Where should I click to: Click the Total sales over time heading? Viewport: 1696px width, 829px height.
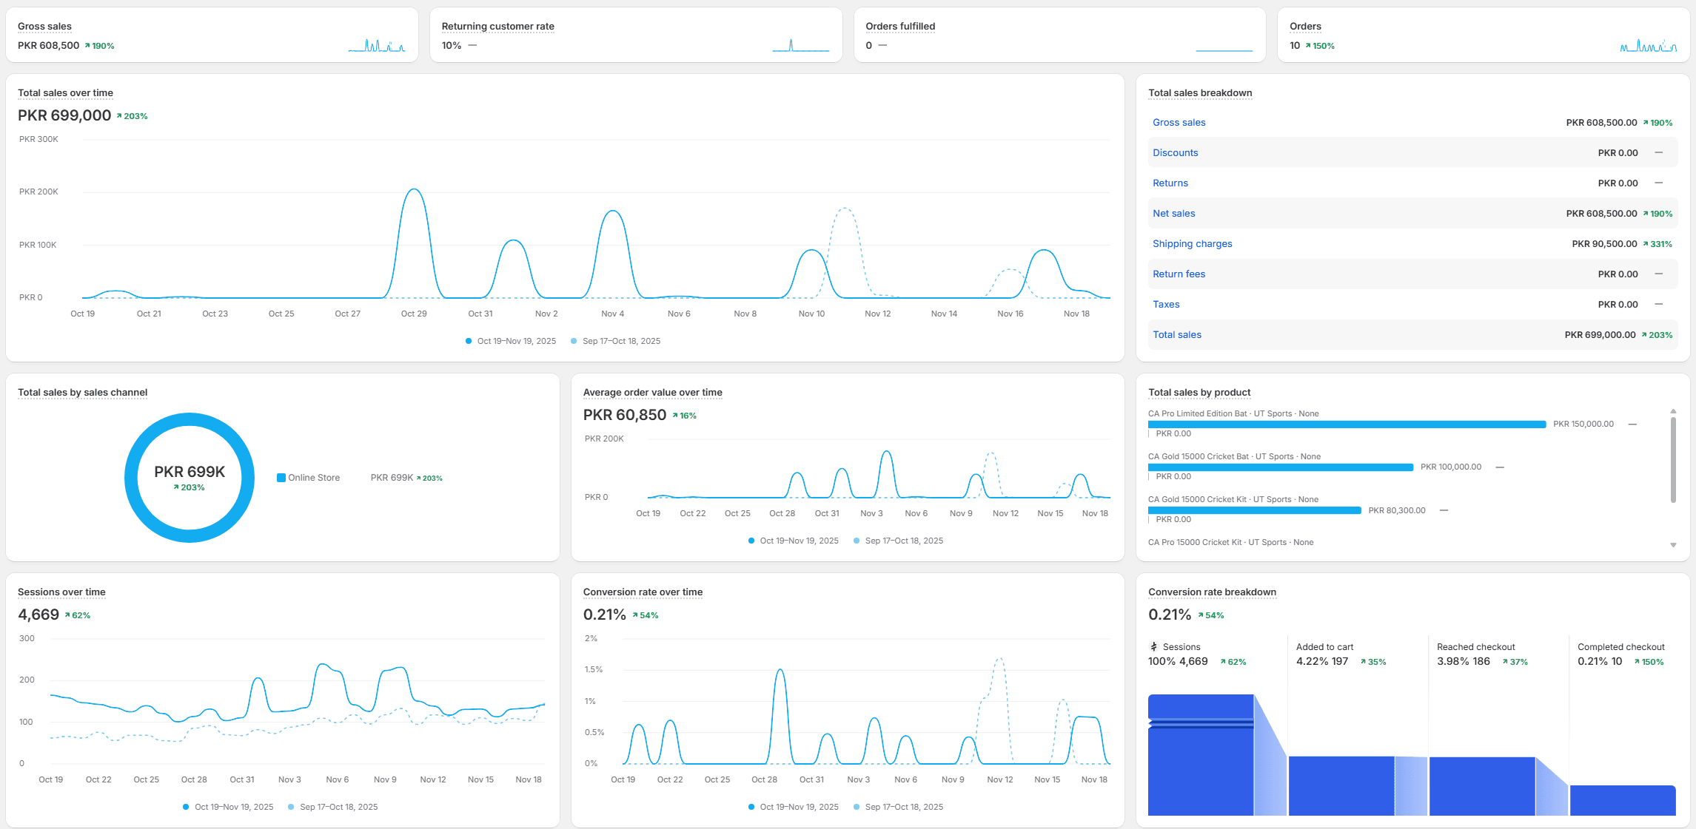click(65, 92)
